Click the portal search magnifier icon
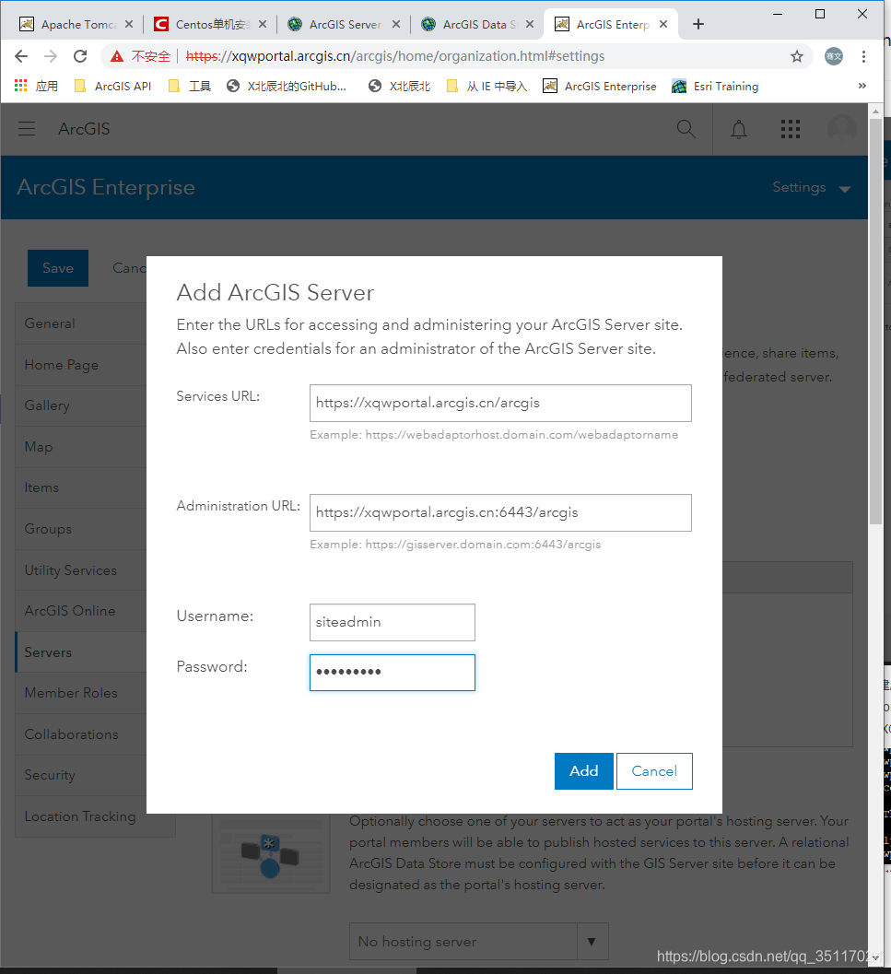This screenshot has width=891, height=974. click(x=686, y=129)
